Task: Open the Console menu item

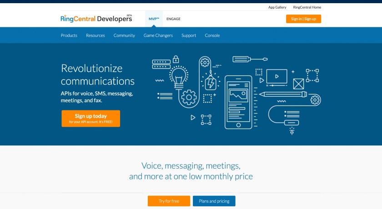Action: pos(212,35)
